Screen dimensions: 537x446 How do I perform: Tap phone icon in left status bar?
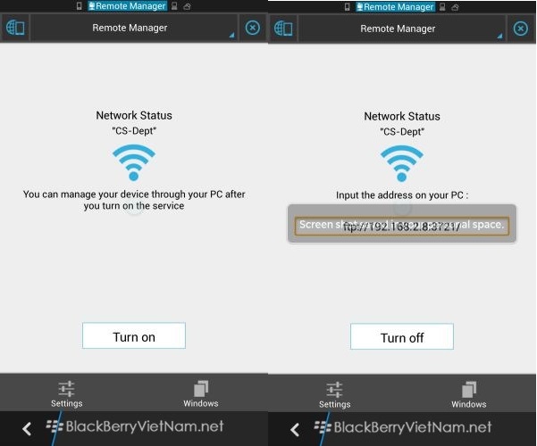pos(80,6)
